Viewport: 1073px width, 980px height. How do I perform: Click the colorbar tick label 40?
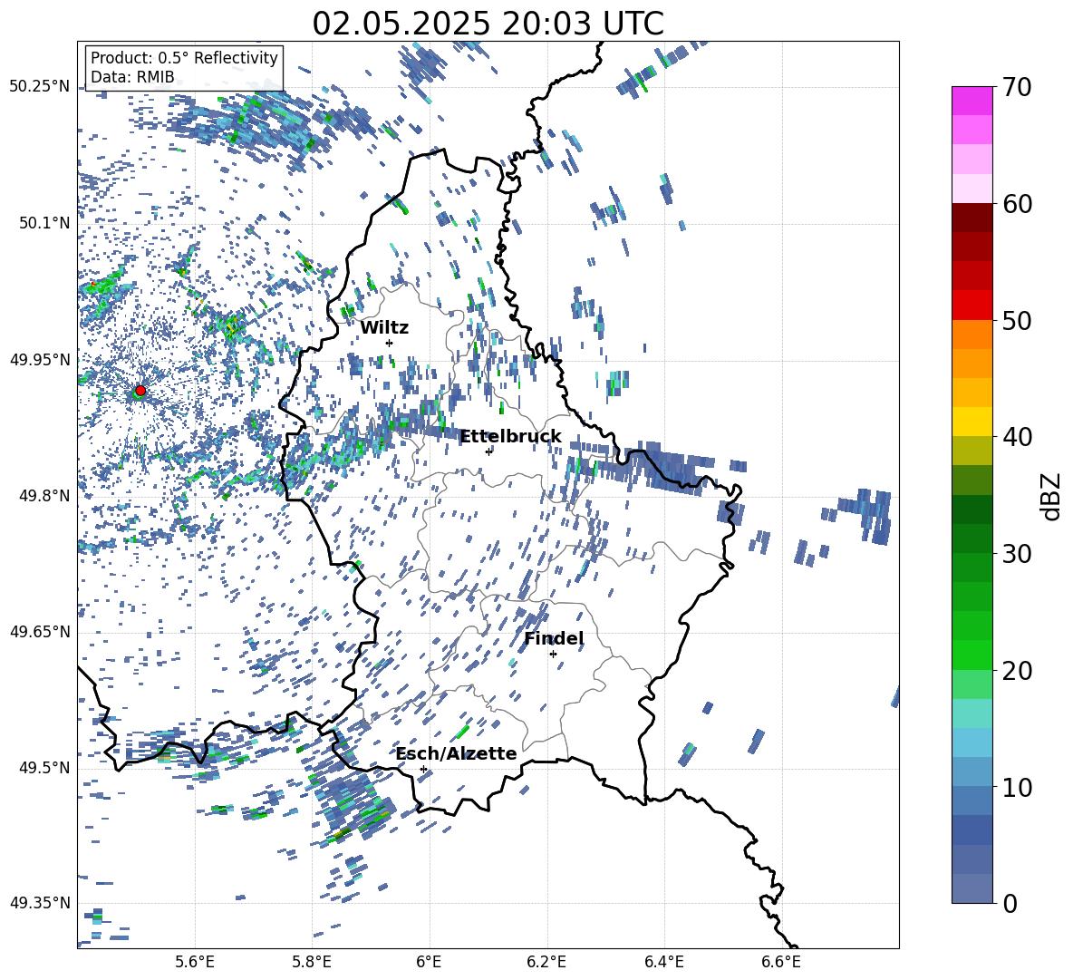click(1017, 437)
